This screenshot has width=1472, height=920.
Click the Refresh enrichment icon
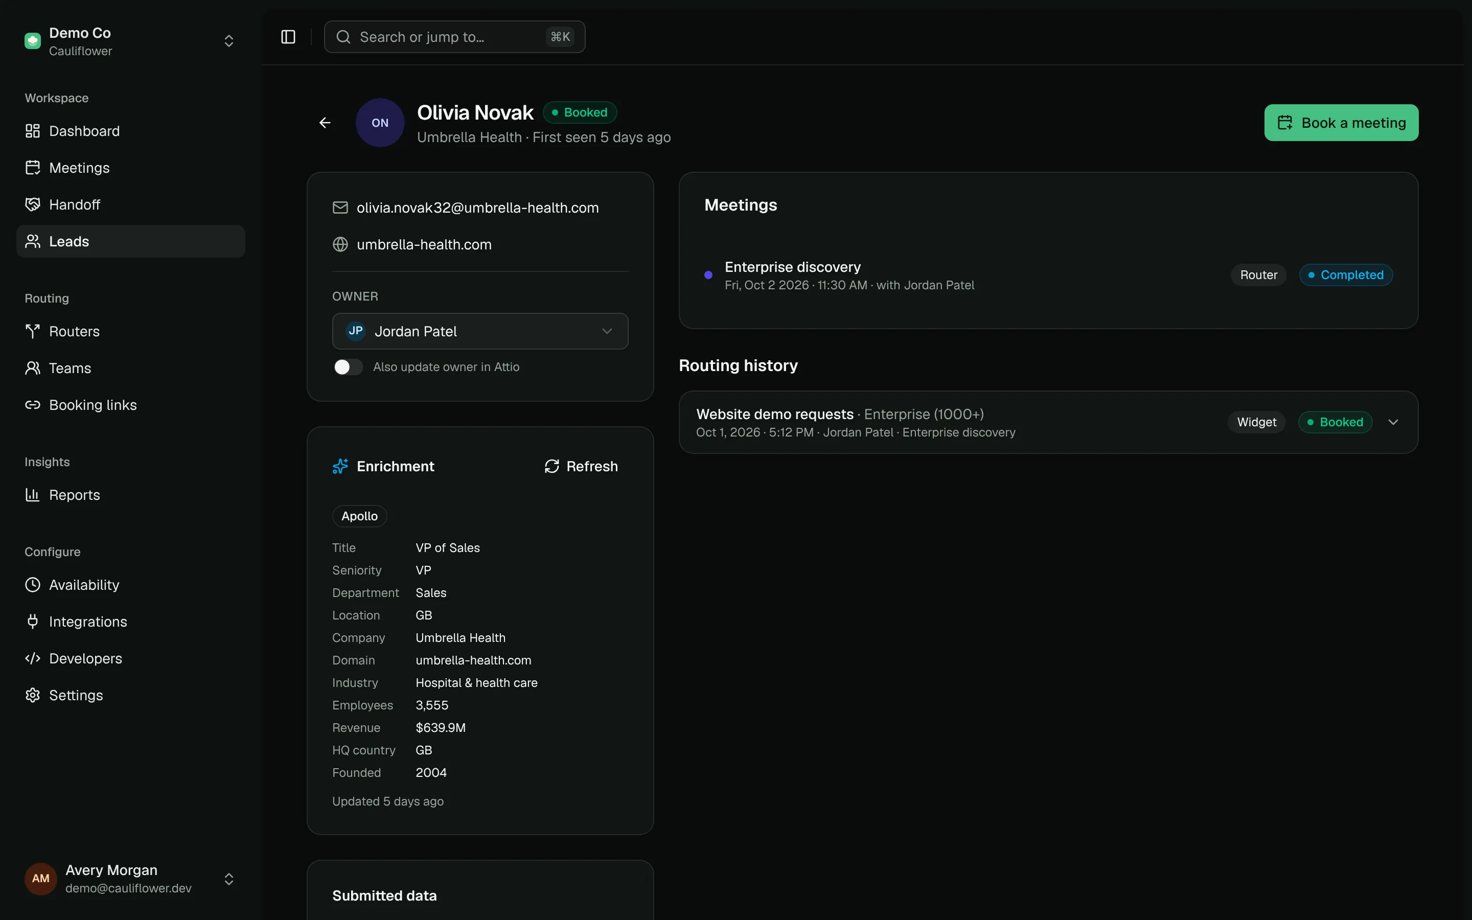pos(551,466)
